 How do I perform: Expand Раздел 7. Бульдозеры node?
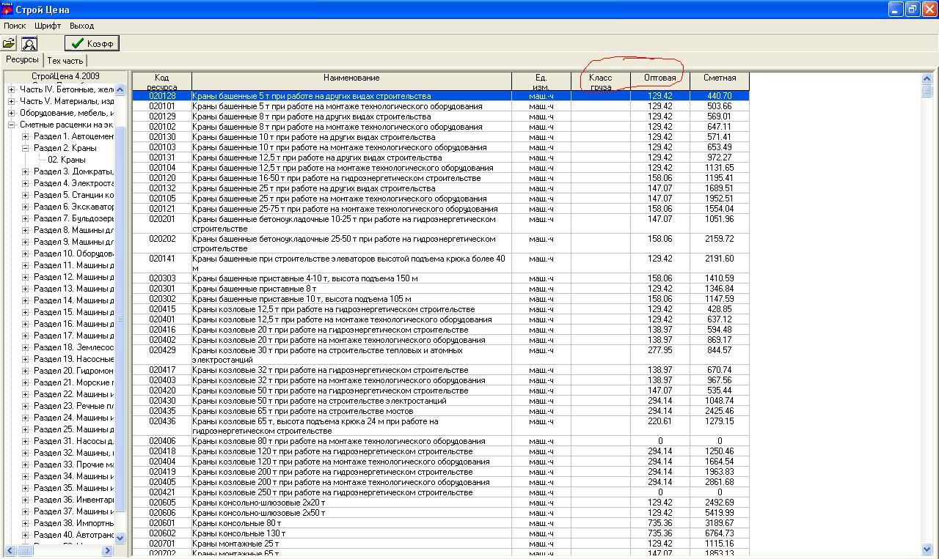(25, 218)
